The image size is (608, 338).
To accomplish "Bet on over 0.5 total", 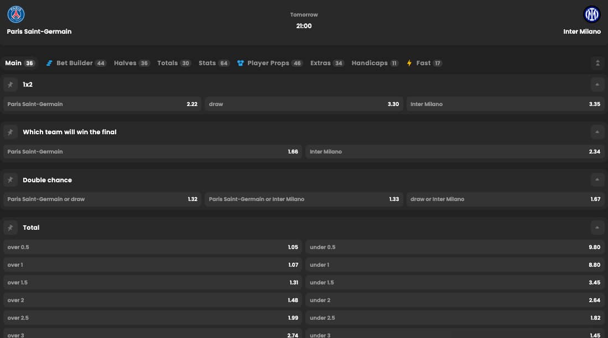I will click(153, 247).
